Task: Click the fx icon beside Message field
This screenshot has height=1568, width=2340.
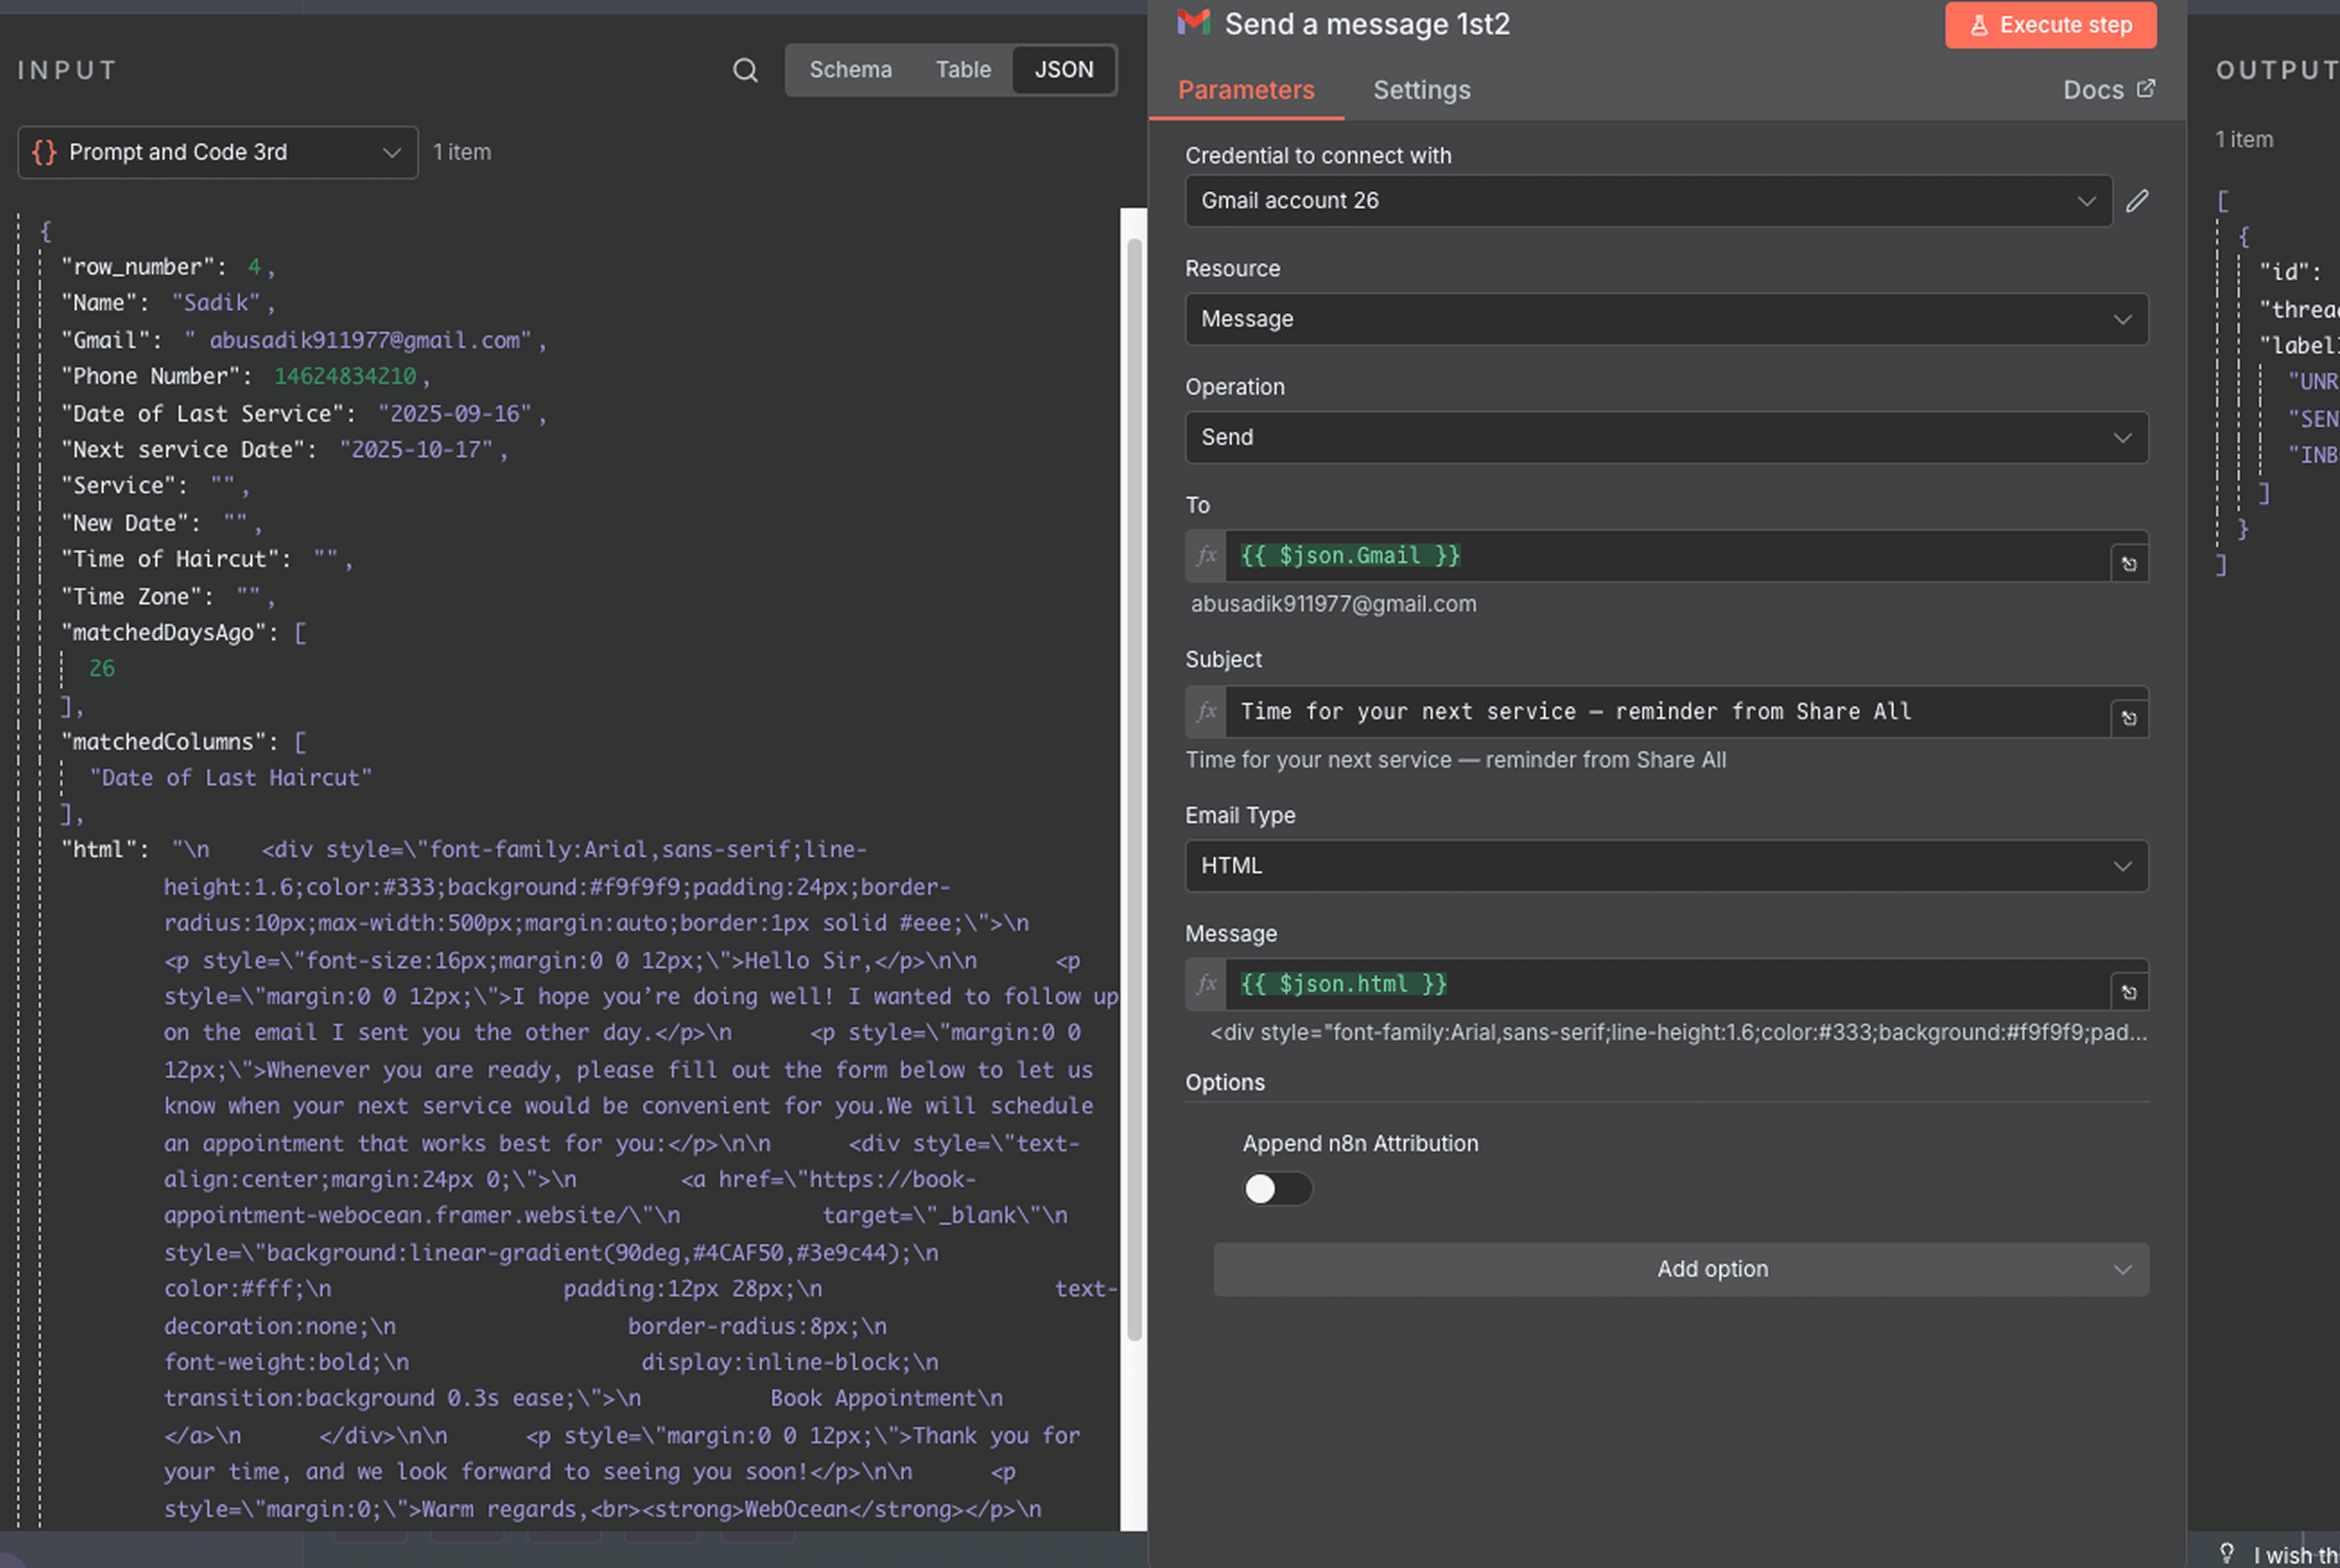Action: (x=1207, y=984)
